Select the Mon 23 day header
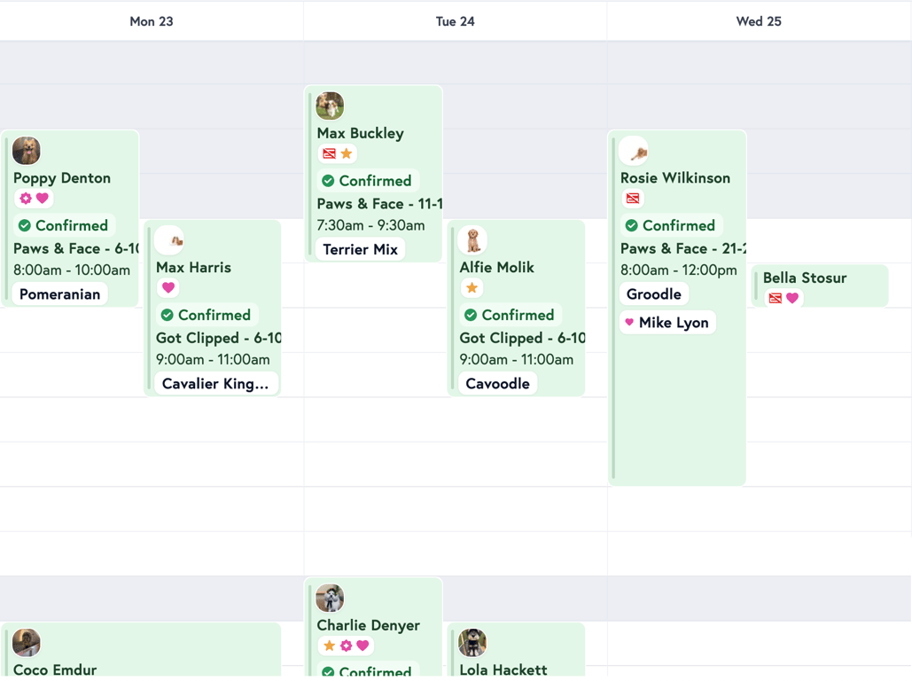Image resolution: width=912 pixels, height=681 pixels. [151, 20]
